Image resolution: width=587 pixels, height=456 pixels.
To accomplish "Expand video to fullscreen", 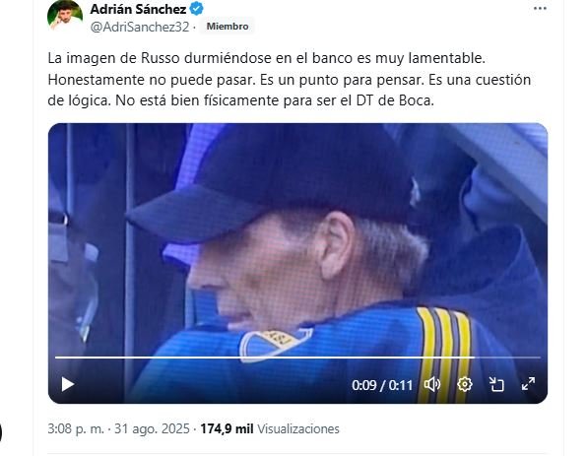I will (x=528, y=384).
